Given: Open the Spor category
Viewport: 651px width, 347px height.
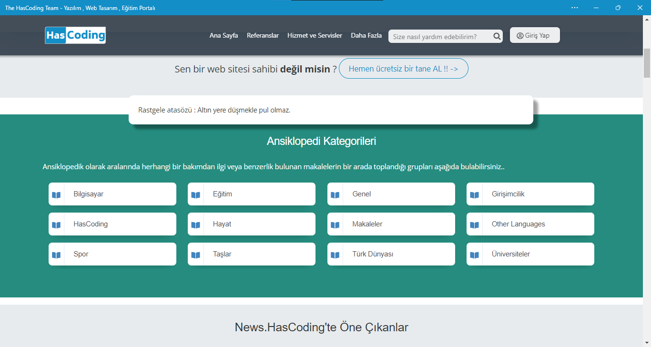Looking at the screenshot, I should click(112, 254).
